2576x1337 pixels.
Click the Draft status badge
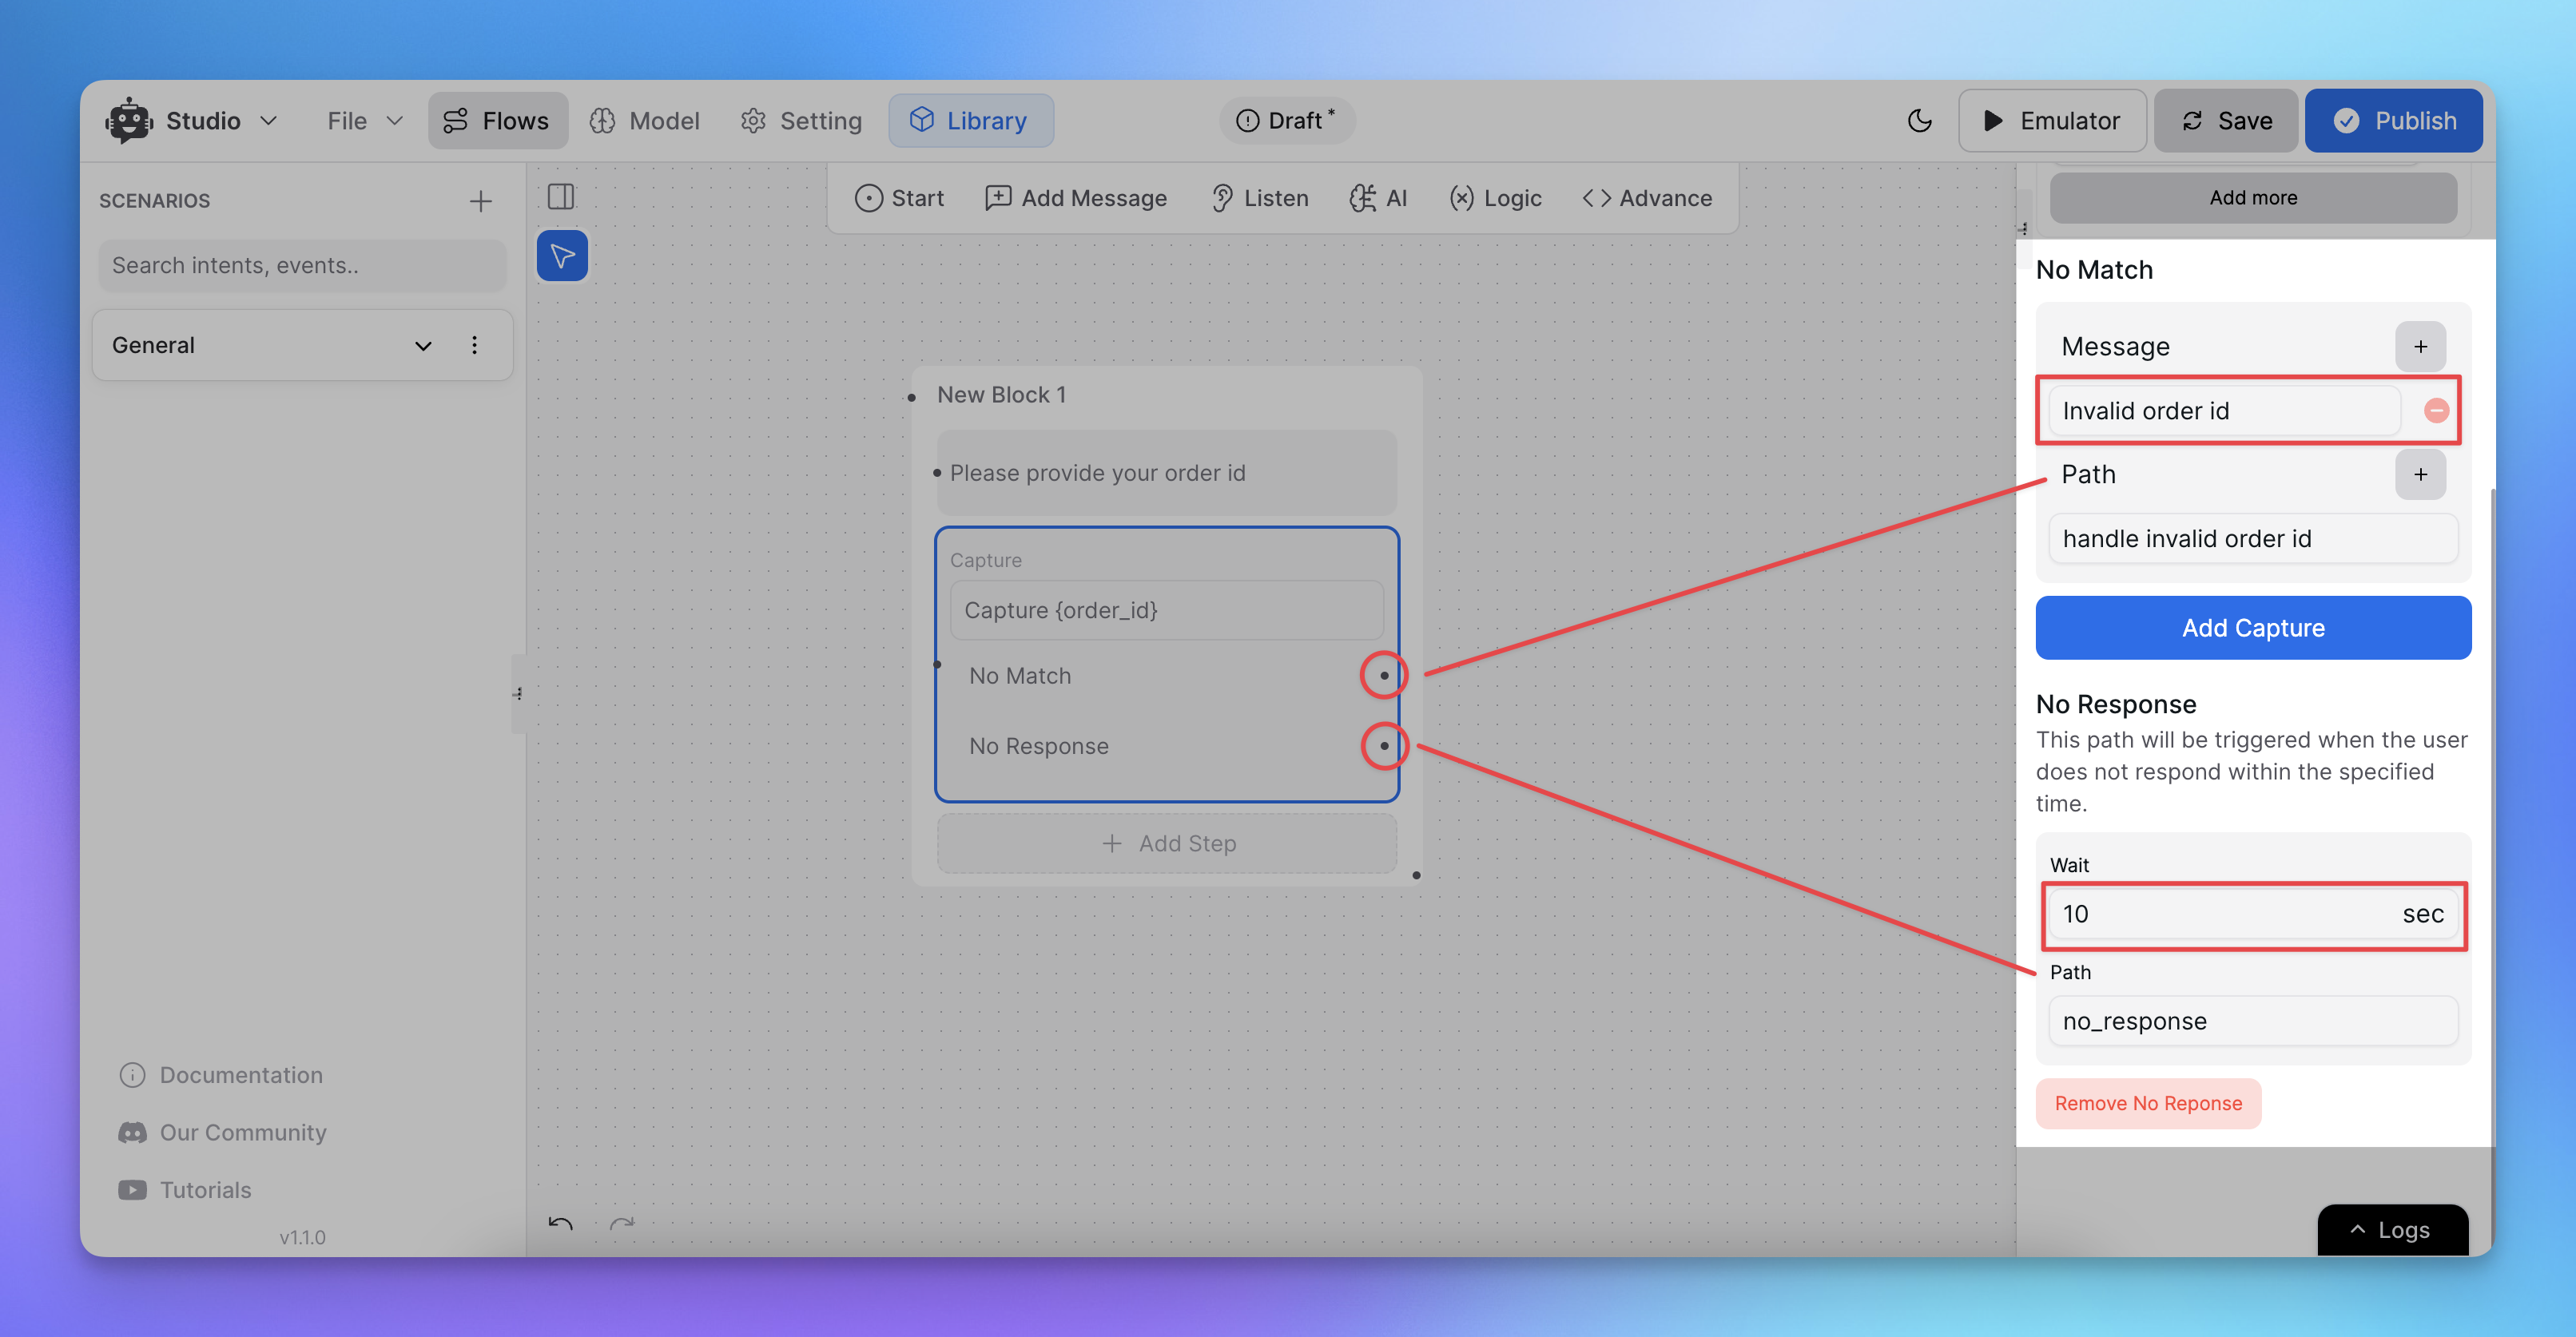[x=1286, y=121]
